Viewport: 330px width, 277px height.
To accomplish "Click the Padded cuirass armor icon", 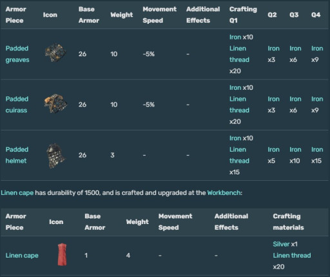I will [x=55, y=103].
